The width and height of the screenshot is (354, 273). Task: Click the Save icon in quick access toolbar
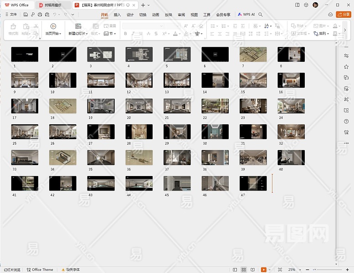pyautogui.click(x=26, y=15)
